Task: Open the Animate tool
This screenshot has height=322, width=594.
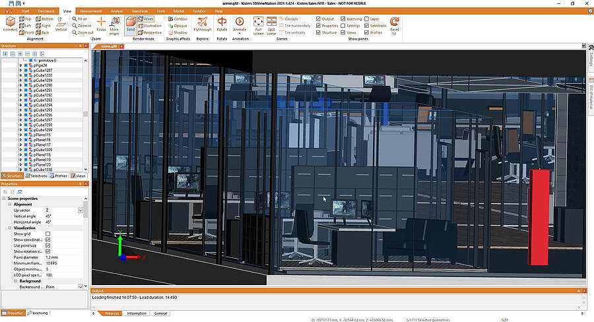Action: (x=240, y=25)
